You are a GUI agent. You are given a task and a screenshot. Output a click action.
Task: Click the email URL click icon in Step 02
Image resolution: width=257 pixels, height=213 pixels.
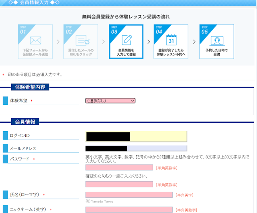83,40
